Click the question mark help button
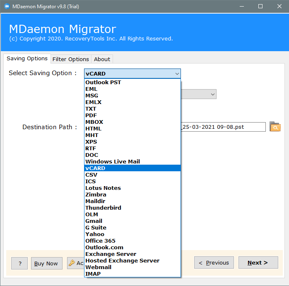The image size is (289, 286). 19,263
